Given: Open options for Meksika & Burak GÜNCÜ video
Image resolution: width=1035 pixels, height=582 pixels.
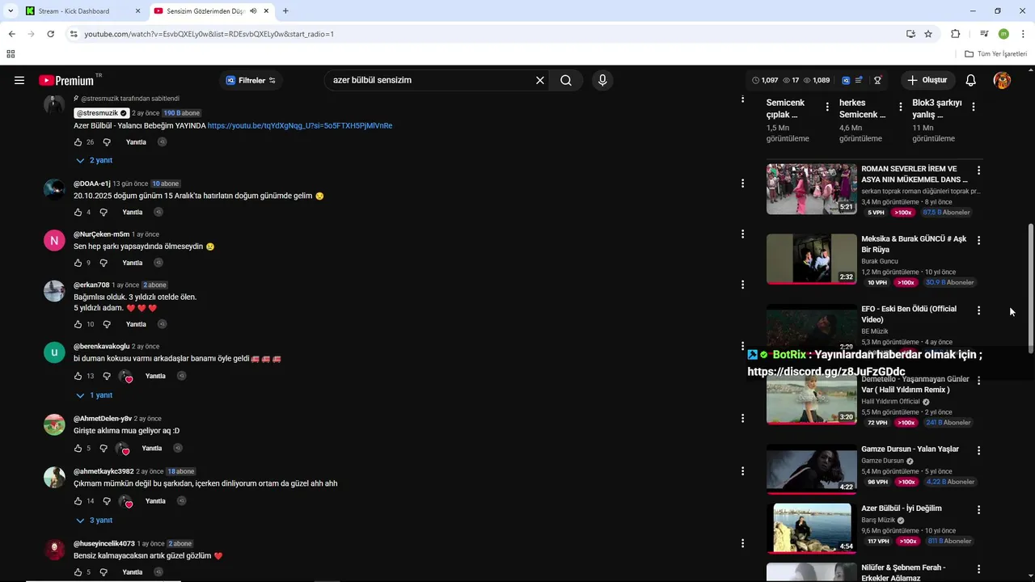Looking at the screenshot, I should click(978, 240).
